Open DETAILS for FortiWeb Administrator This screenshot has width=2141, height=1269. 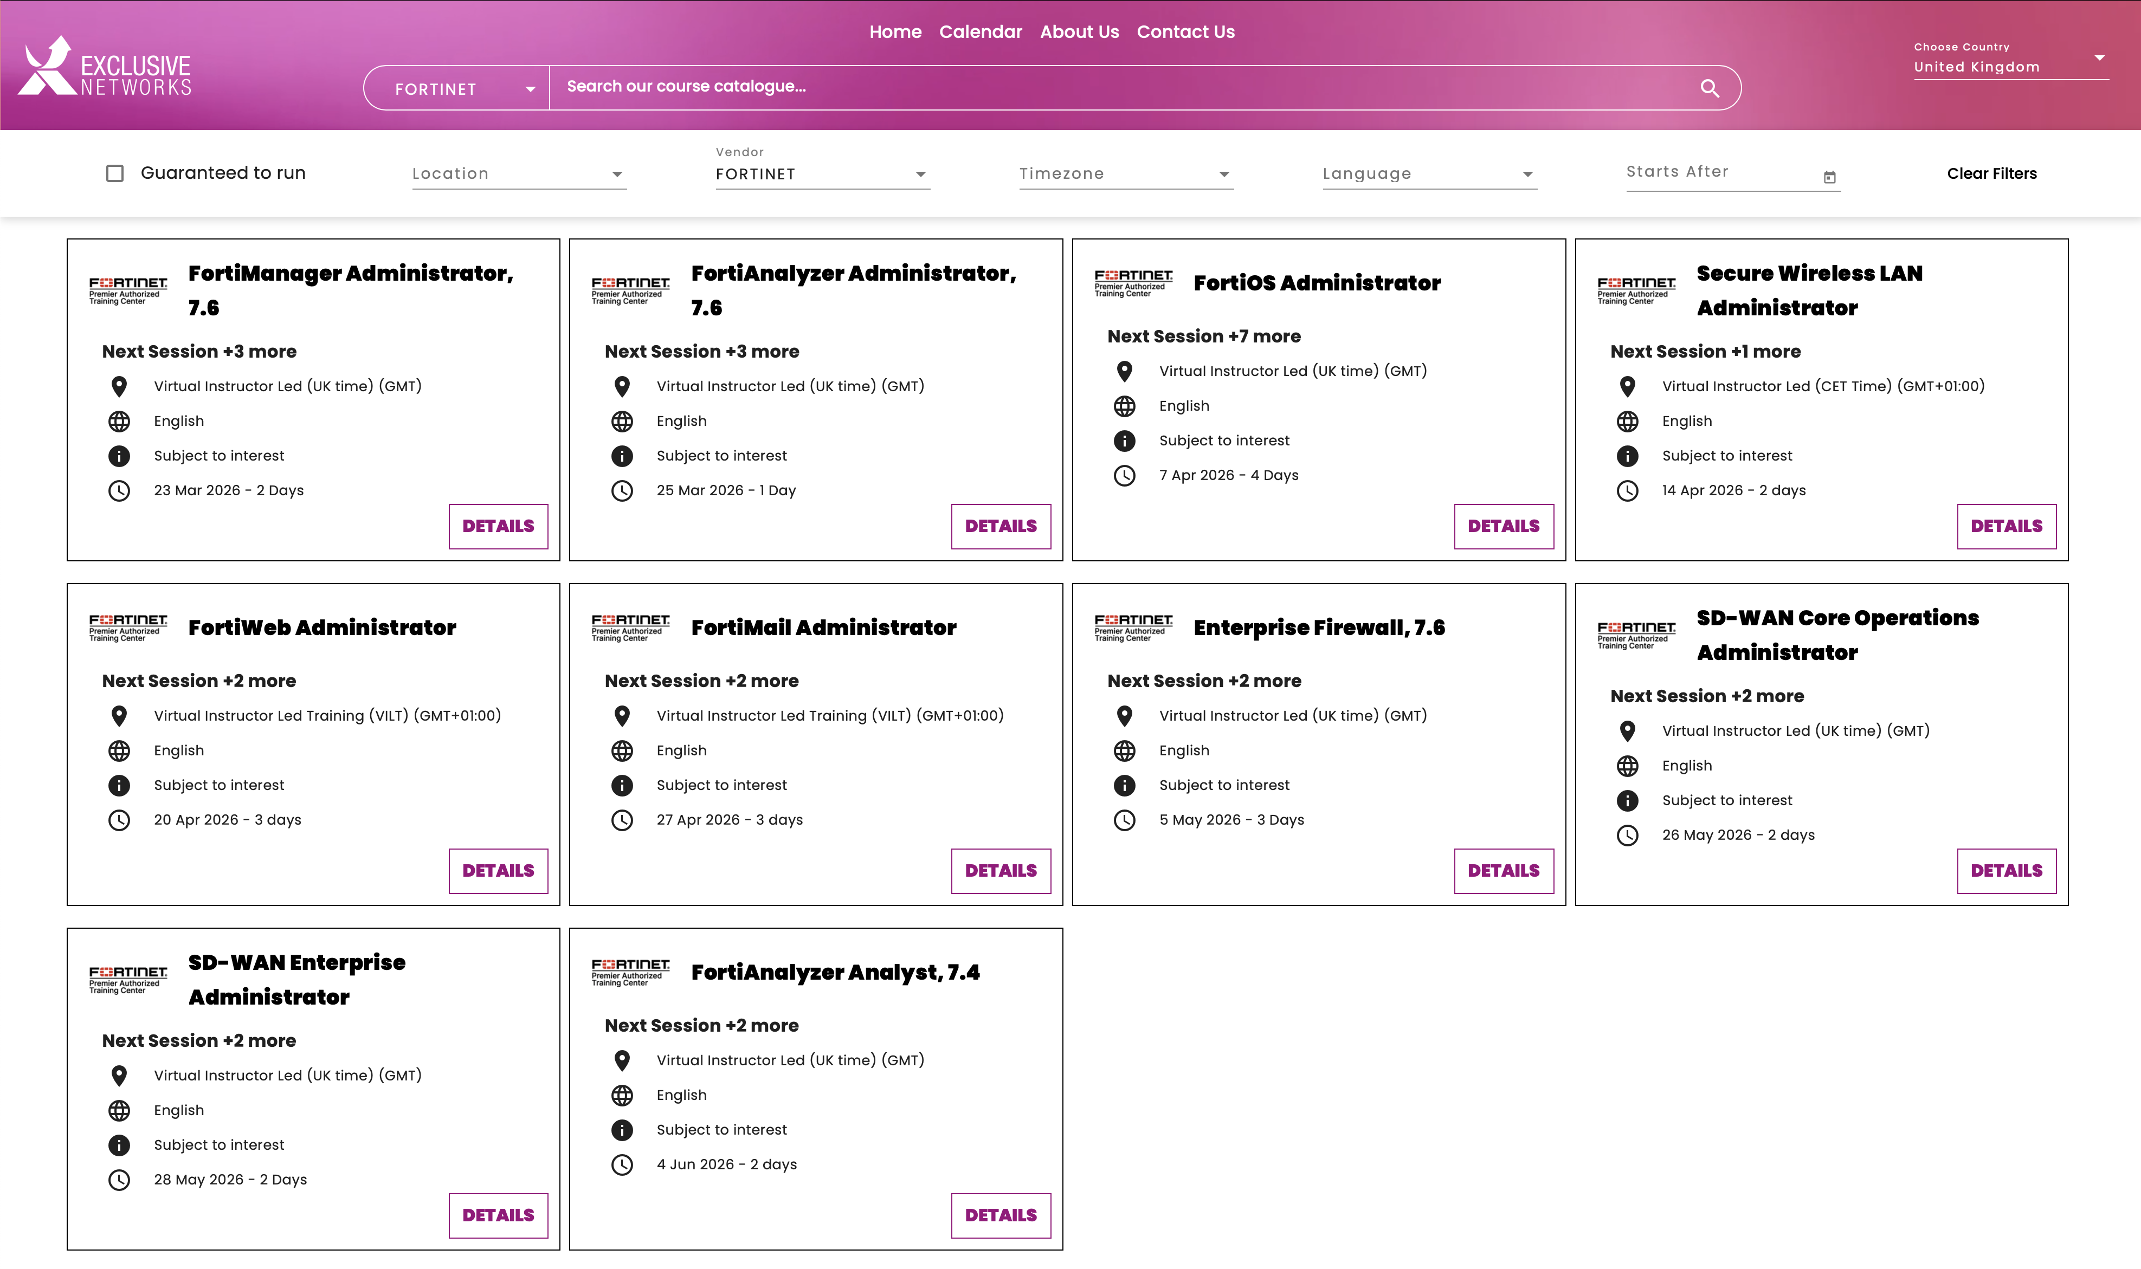(x=498, y=871)
